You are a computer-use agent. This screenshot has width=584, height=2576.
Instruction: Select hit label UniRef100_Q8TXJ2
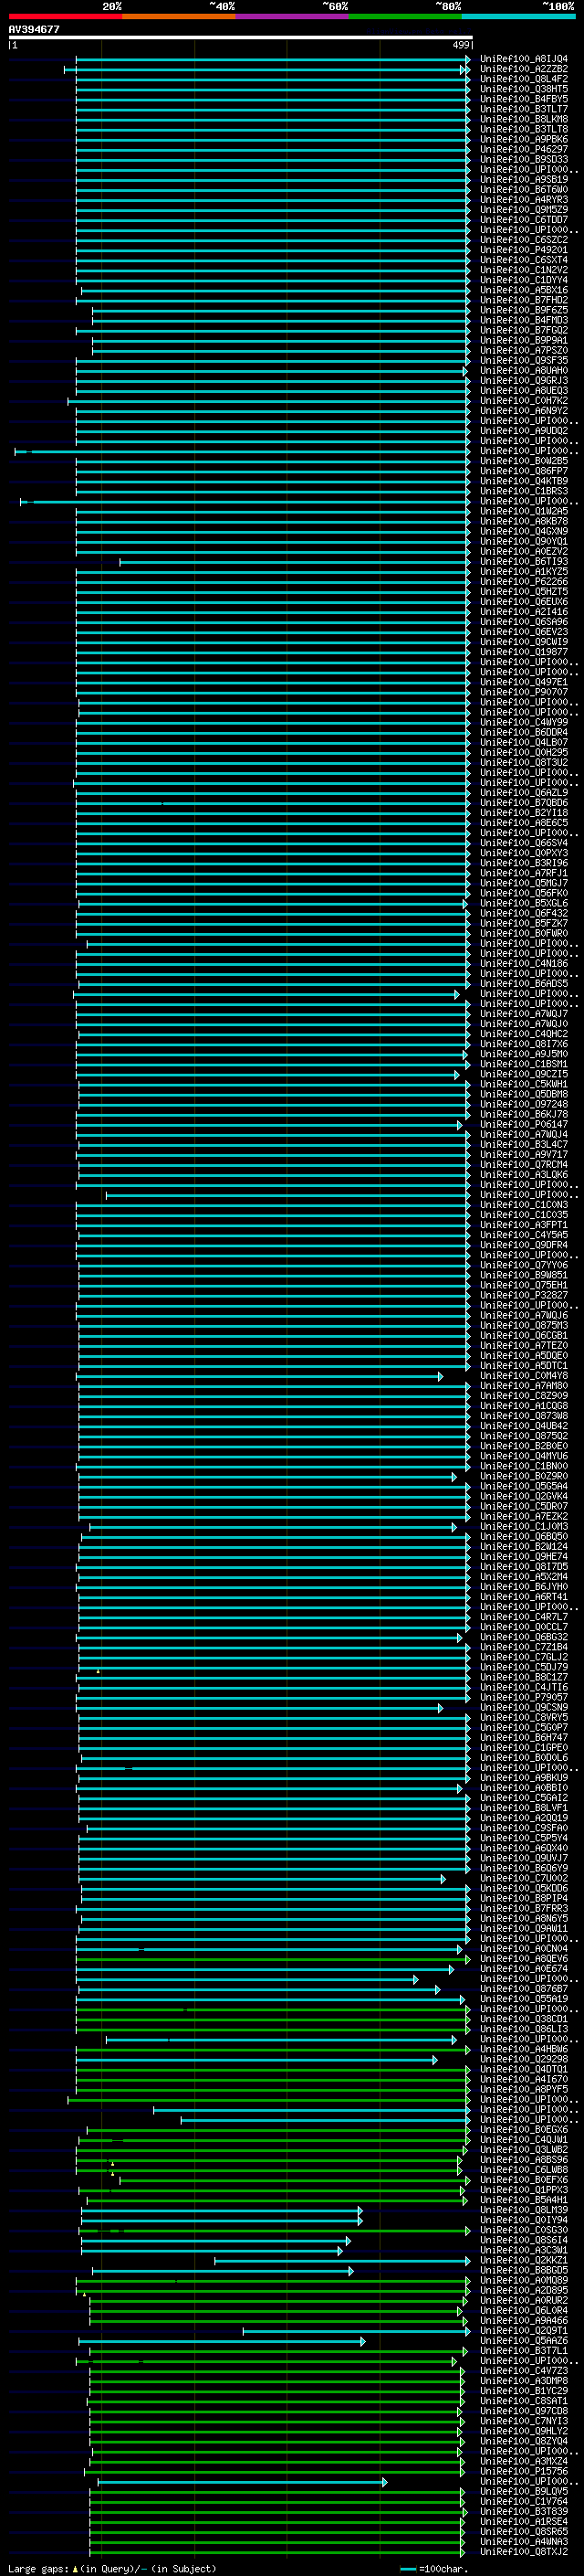tap(523, 2551)
